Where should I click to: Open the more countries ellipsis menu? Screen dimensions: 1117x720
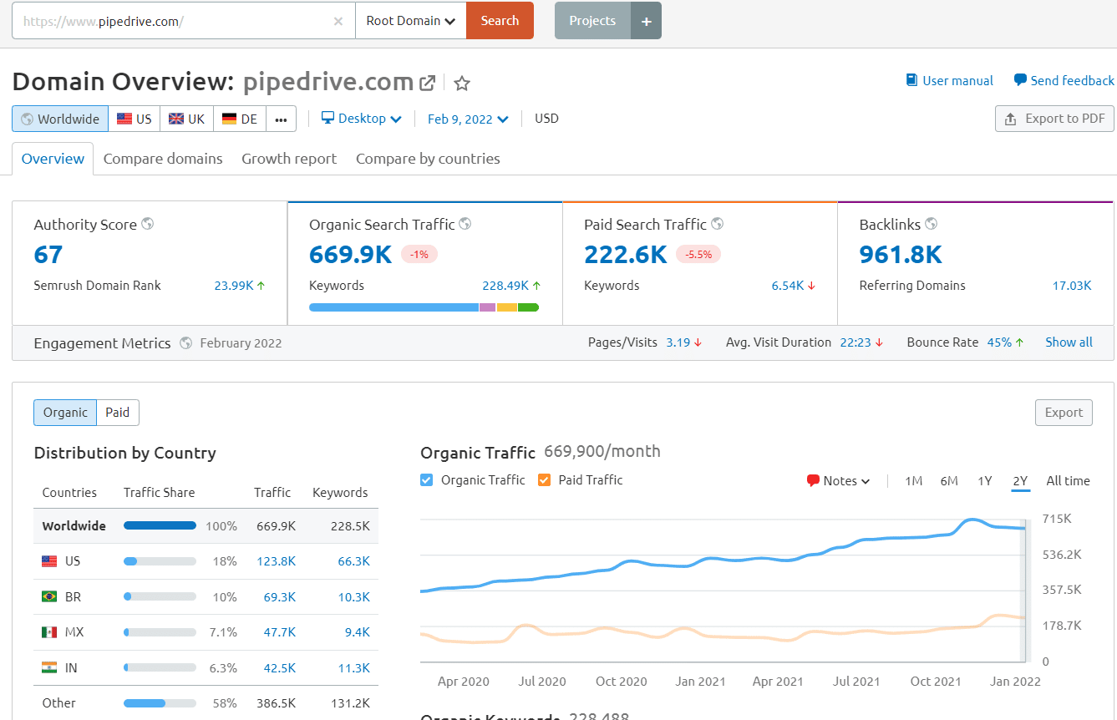coord(282,119)
